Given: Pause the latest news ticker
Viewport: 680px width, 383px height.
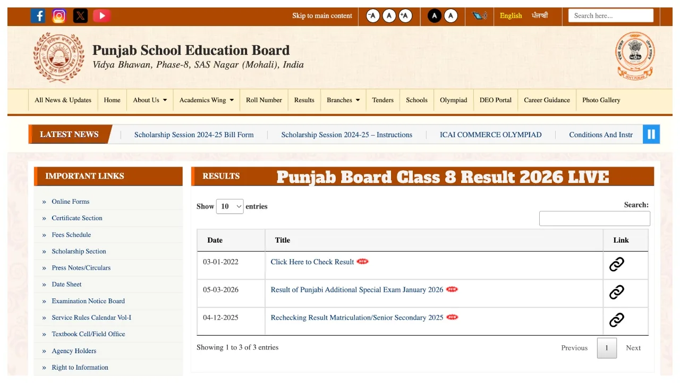Looking at the screenshot, I should (651, 134).
